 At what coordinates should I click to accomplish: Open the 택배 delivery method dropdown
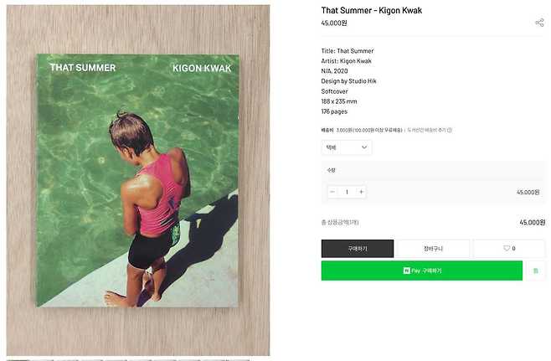[x=347, y=147]
